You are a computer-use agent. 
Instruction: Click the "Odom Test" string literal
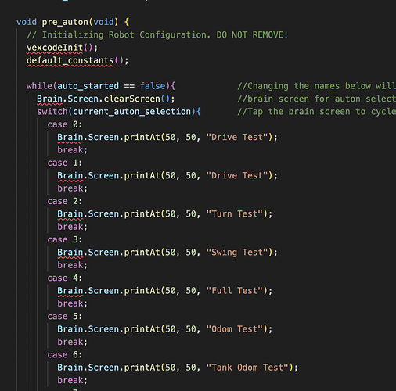point(235,329)
